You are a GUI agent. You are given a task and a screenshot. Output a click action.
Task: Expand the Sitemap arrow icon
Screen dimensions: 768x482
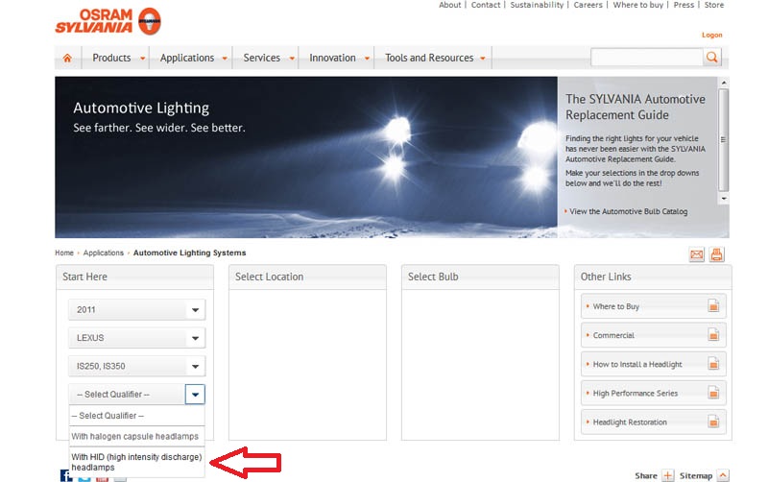tap(723, 475)
